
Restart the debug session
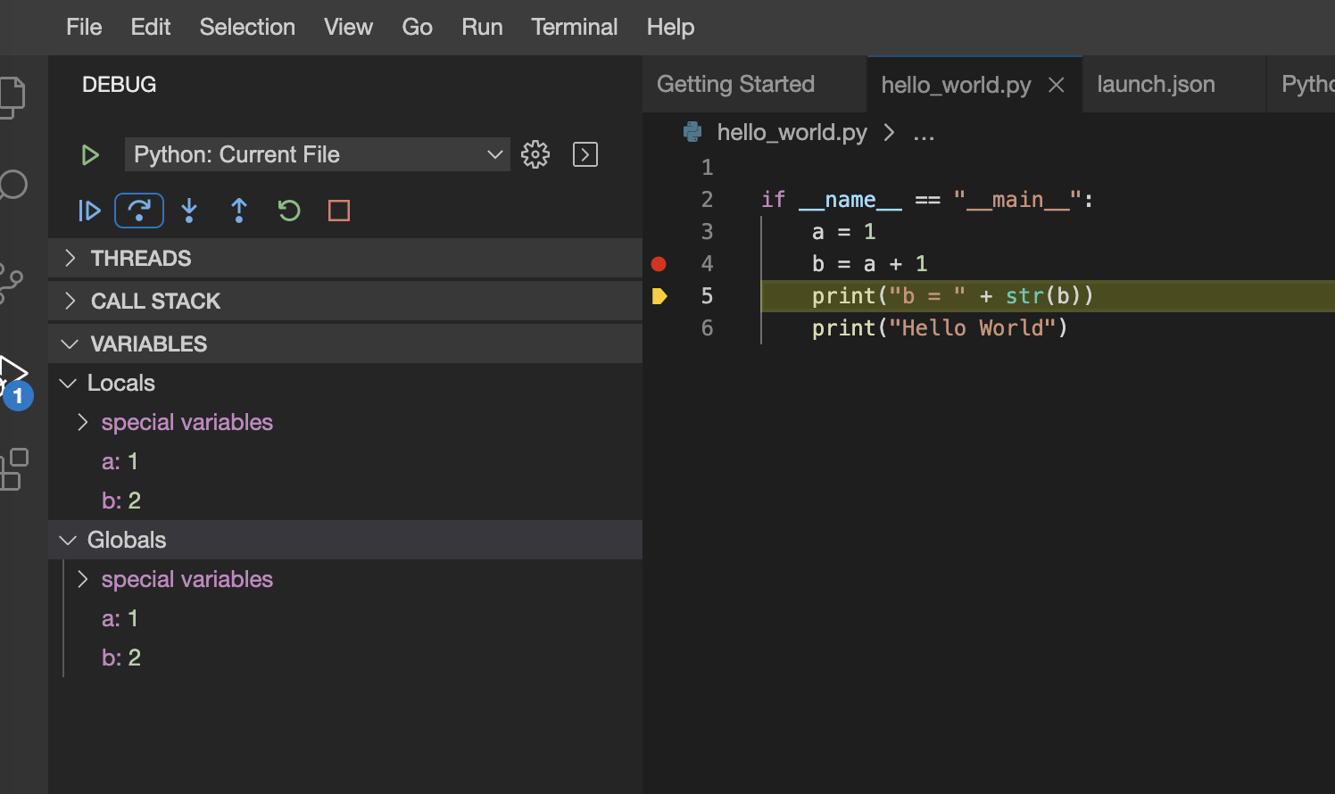[x=289, y=211]
